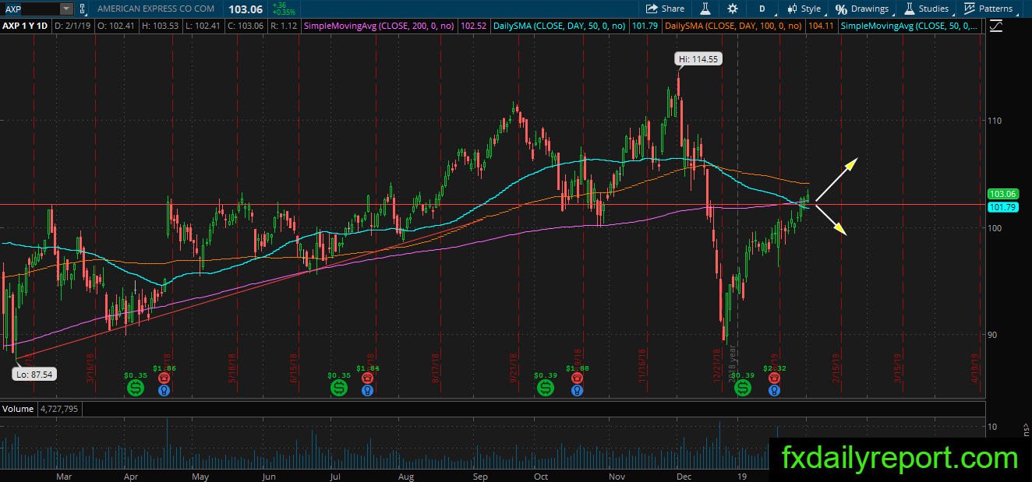
Task: Click the 102.52 moving average value
Action: pyautogui.click(x=474, y=26)
